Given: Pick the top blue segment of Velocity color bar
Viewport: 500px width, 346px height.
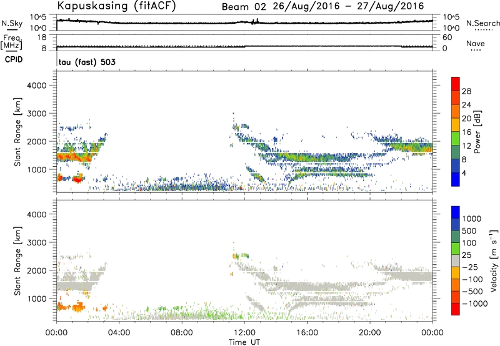Looking at the screenshot, I should click(x=456, y=212).
